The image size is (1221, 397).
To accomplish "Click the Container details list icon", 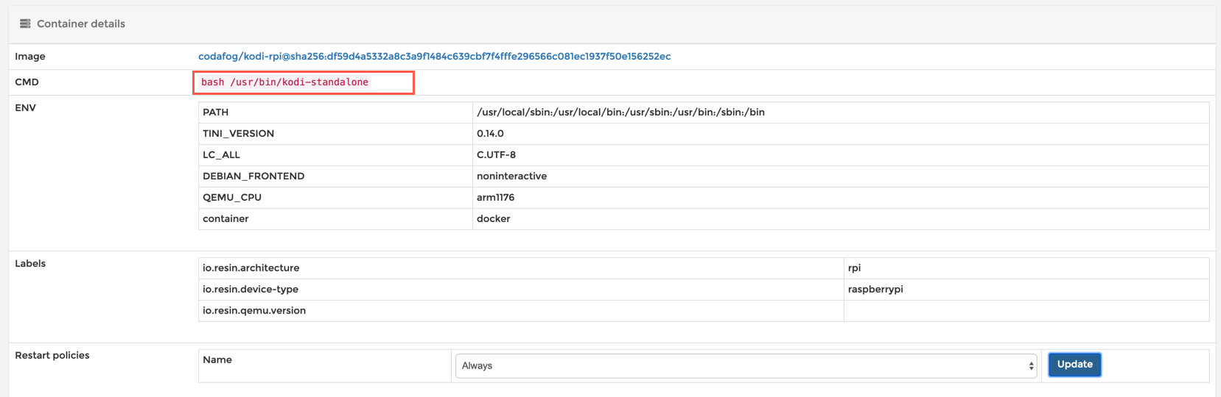I will point(25,24).
